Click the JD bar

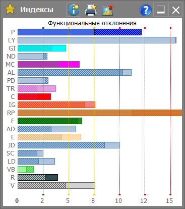coord(69,145)
